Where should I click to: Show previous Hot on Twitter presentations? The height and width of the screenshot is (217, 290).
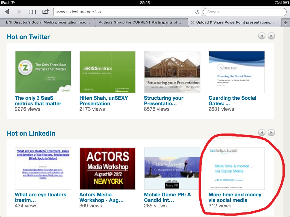tap(262, 36)
